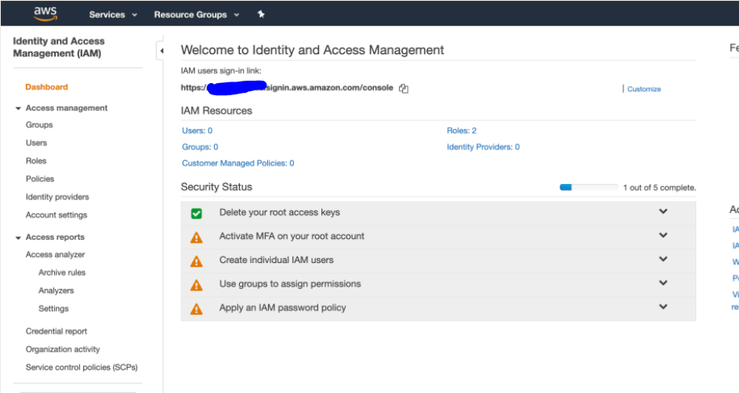The image size is (739, 393).
Task: Click warning icon beside Use groups to assign permissions
Action: (196, 285)
